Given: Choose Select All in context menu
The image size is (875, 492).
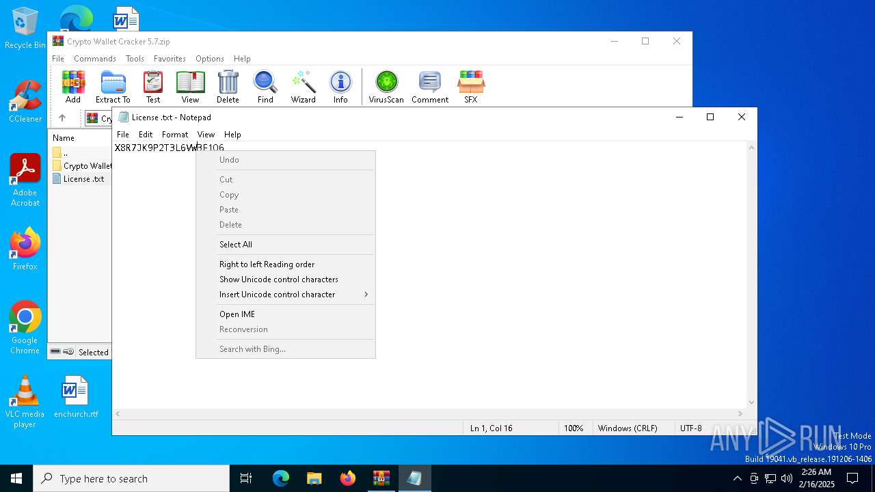Looking at the screenshot, I should coord(236,245).
